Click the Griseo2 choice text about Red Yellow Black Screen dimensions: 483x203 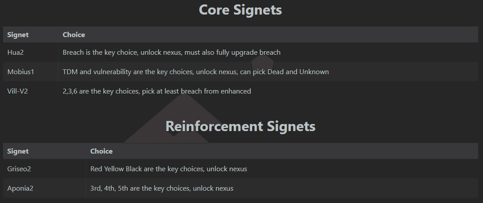169,169
